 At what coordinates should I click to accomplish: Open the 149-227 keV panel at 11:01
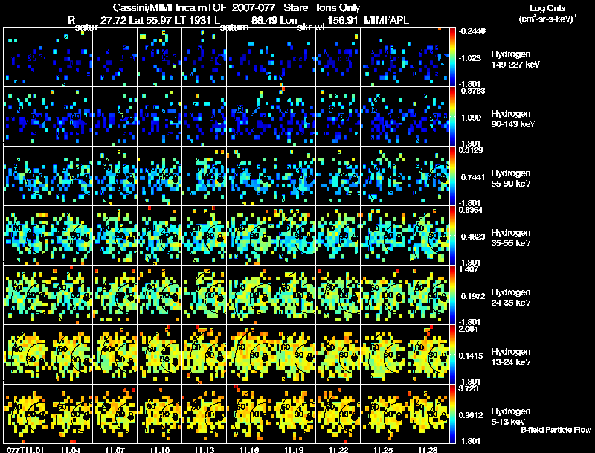[25, 57]
